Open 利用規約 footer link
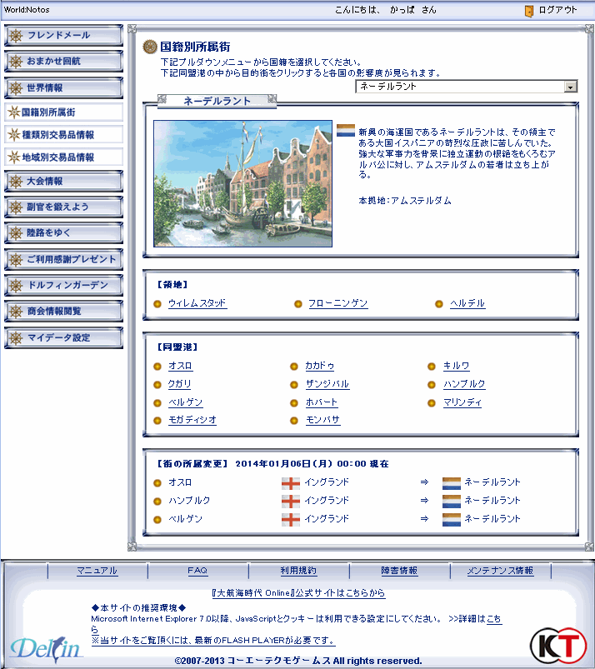Image resolution: width=595 pixels, height=669 pixels. pos(298,571)
